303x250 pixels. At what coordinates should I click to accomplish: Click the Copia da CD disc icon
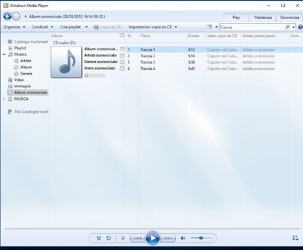(x=96, y=27)
